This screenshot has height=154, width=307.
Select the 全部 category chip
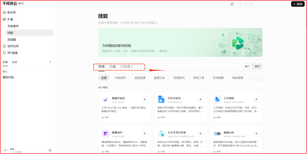(x=104, y=78)
